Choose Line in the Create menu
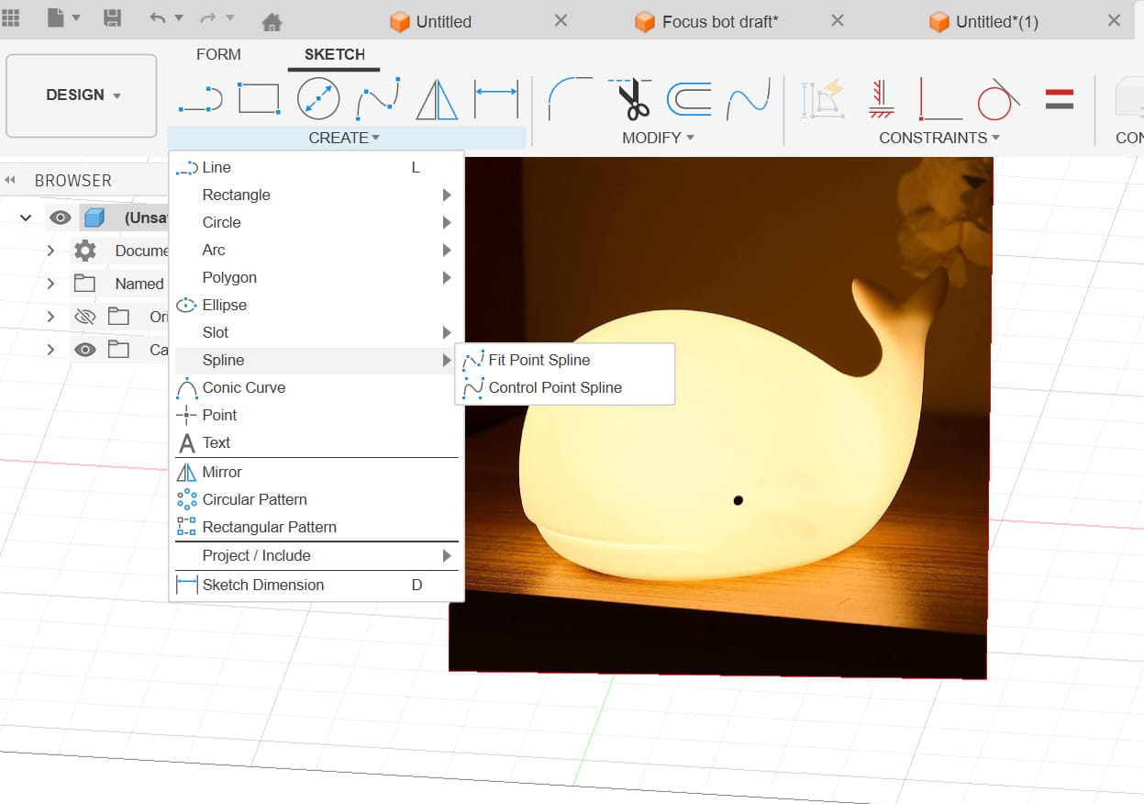1144x804 pixels. click(317, 167)
